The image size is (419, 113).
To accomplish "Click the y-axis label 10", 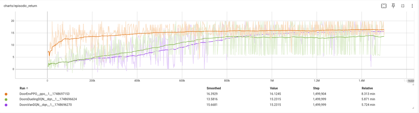I will pyautogui.click(x=13, y=45).
